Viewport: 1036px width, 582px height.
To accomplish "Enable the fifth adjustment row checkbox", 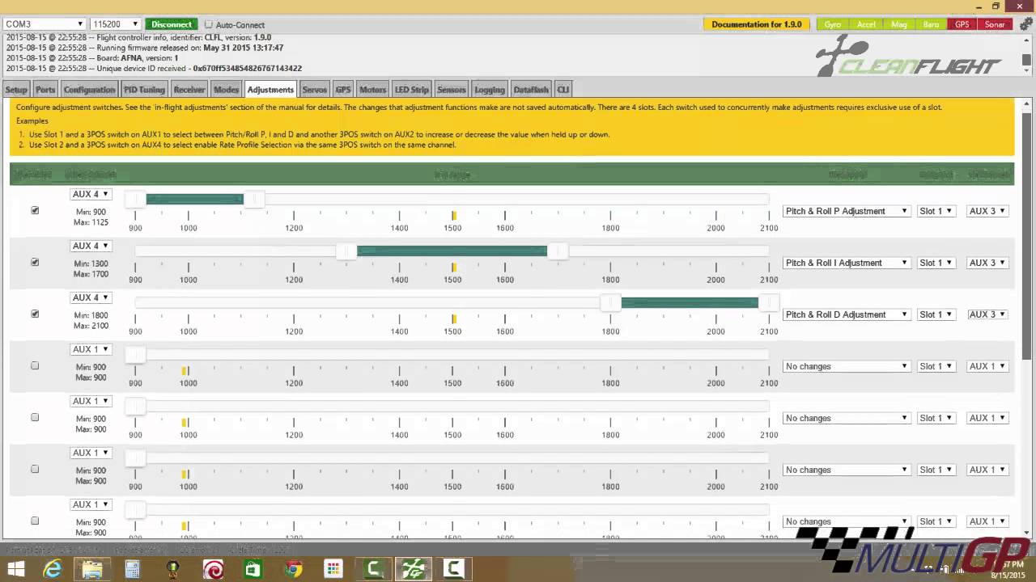I will [35, 417].
